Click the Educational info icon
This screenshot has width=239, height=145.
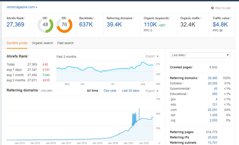pyautogui.click(x=187, y=94)
